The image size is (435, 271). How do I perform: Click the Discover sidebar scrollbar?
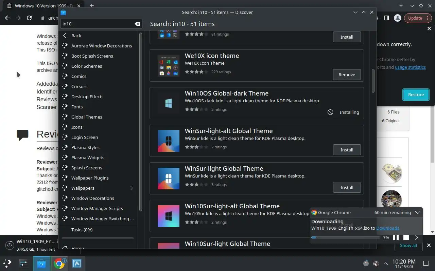click(140, 122)
